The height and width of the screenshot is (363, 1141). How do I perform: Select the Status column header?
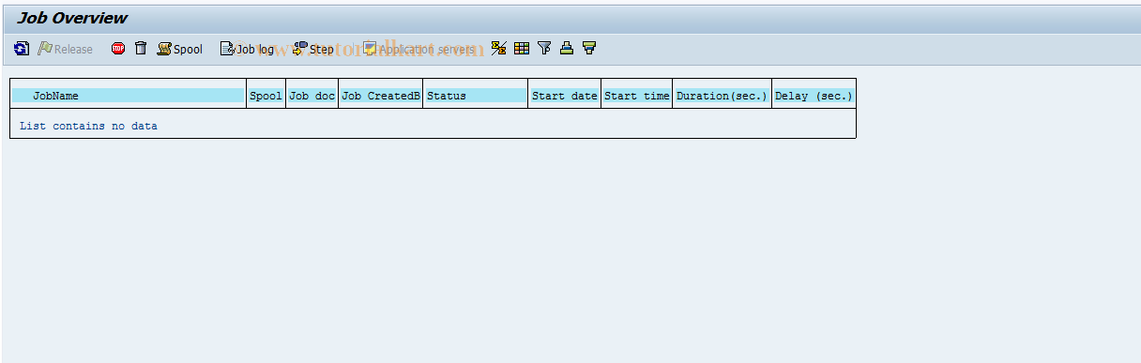[476, 96]
